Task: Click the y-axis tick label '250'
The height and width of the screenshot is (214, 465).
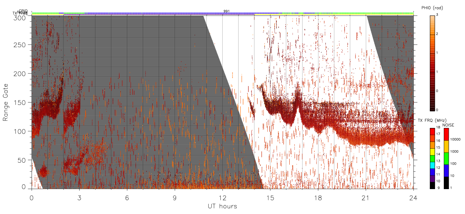Action: (20, 45)
